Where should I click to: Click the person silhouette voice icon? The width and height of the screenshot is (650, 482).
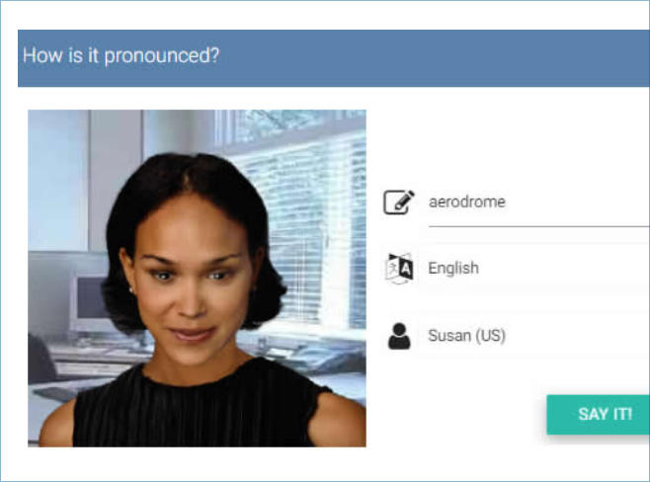coord(399,336)
